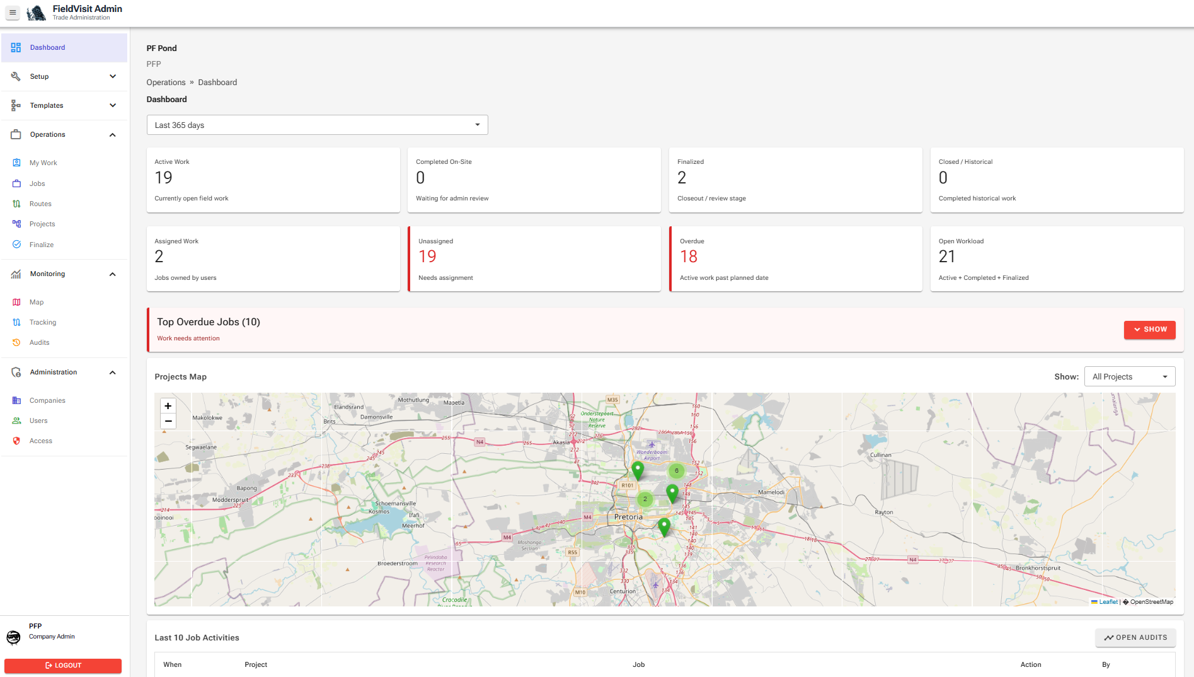Screen dimensions: 1194x677
Task: Open Companies in Administration
Action: (x=64, y=400)
